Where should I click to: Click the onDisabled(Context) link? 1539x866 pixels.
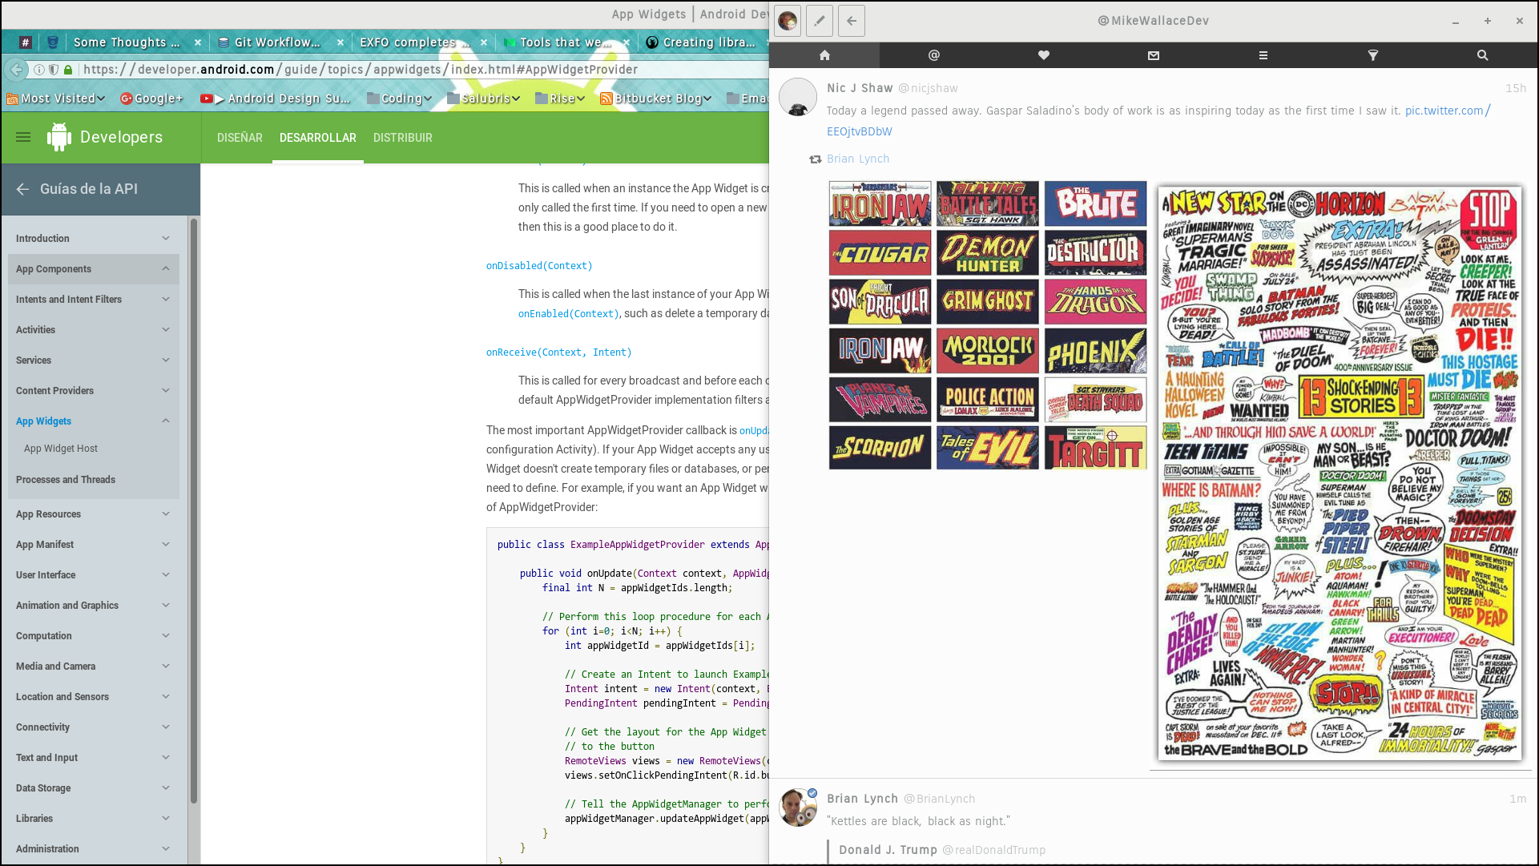(539, 266)
